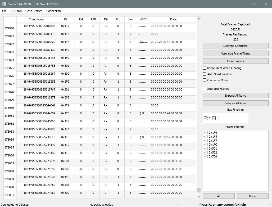This screenshot has width=272, height=207.
Task: Toggle Keep Filters When Clearing
Action: click(205, 68)
